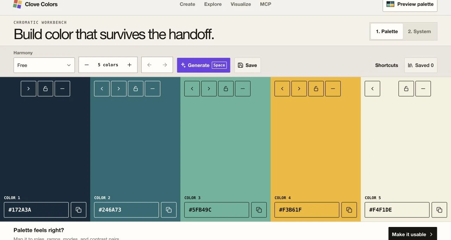
Task: Move Color 1 (#172A3A) right with its arrow
Action: 29,89
